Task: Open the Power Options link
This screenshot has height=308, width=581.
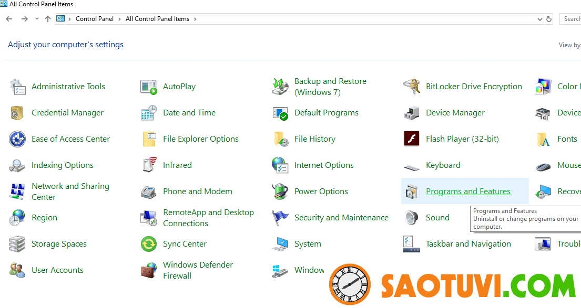Action: 321,192
